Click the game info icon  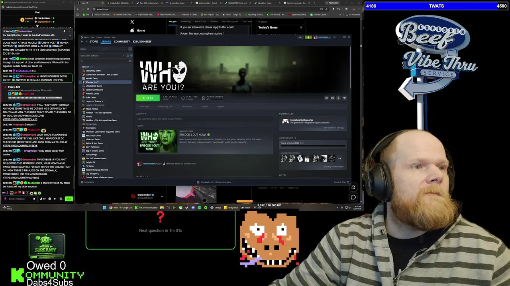(338, 98)
